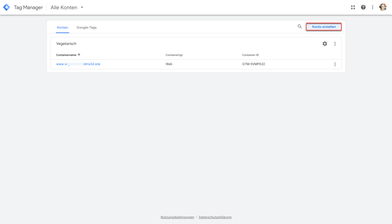Click the Konto erstellen button
The height and width of the screenshot is (224, 392).
(x=324, y=27)
